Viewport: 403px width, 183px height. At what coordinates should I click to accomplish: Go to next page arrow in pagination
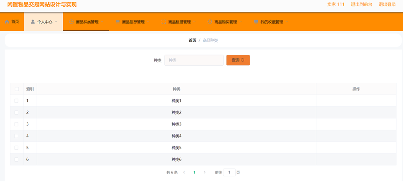click(x=204, y=172)
